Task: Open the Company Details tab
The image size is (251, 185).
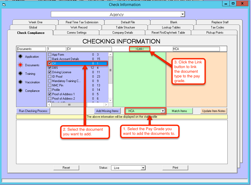Action: click(x=123, y=33)
